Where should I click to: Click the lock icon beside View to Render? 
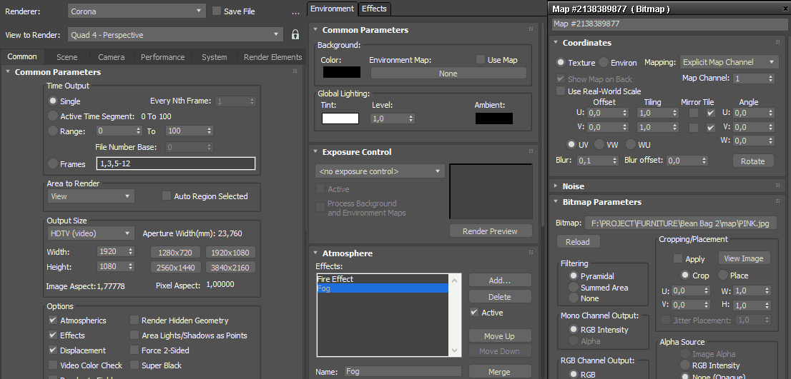(x=295, y=34)
